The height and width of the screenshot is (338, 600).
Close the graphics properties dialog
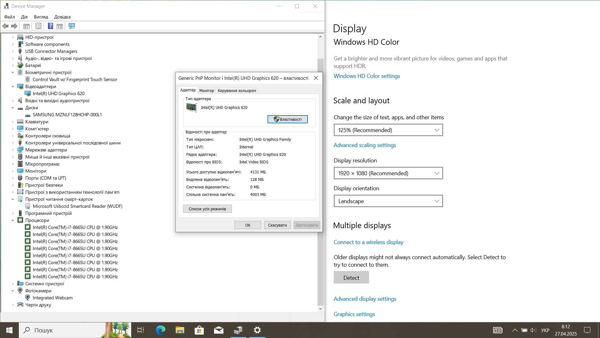click(316, 78)
